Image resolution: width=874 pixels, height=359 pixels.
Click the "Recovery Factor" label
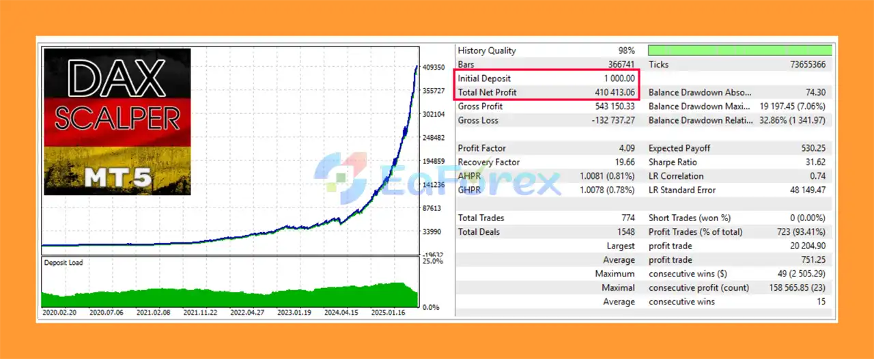point(489,162)
